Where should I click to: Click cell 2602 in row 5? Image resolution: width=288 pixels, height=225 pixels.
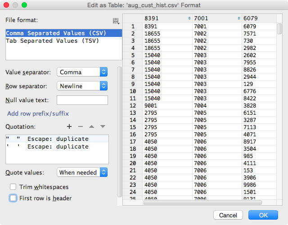(259, 55)
